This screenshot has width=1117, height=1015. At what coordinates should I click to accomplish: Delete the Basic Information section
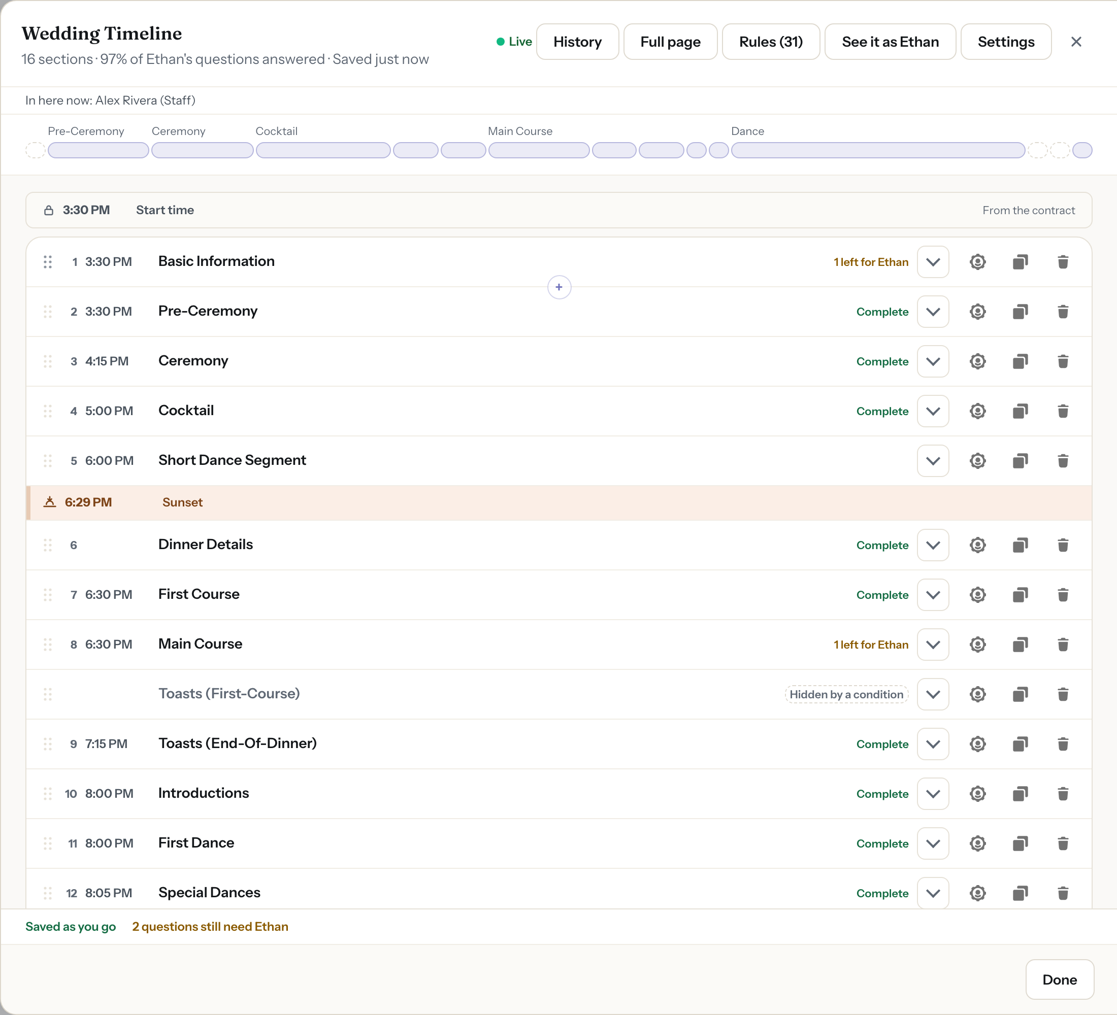click(1063, 262)
